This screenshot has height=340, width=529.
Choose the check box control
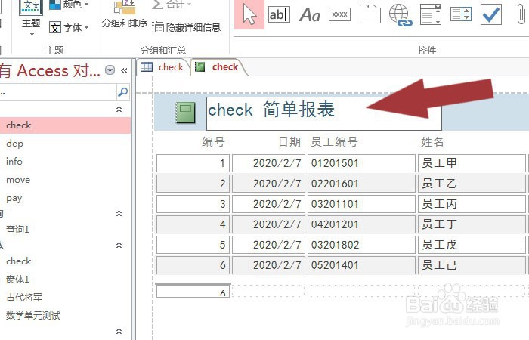(491, 14)
